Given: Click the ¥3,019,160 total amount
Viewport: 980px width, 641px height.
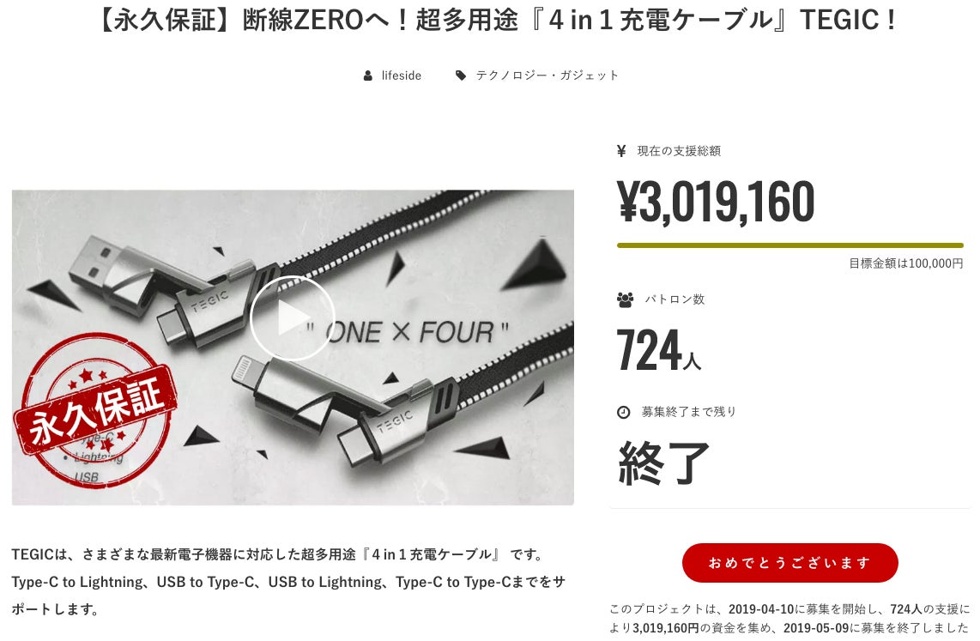Looking at the screenshot, I should click(x=717, y=201).
